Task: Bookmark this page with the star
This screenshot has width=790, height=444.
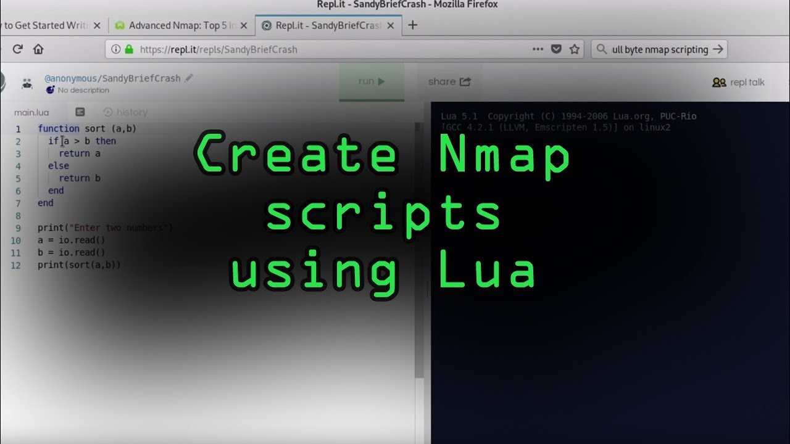Action: click(x=575, y=49)
